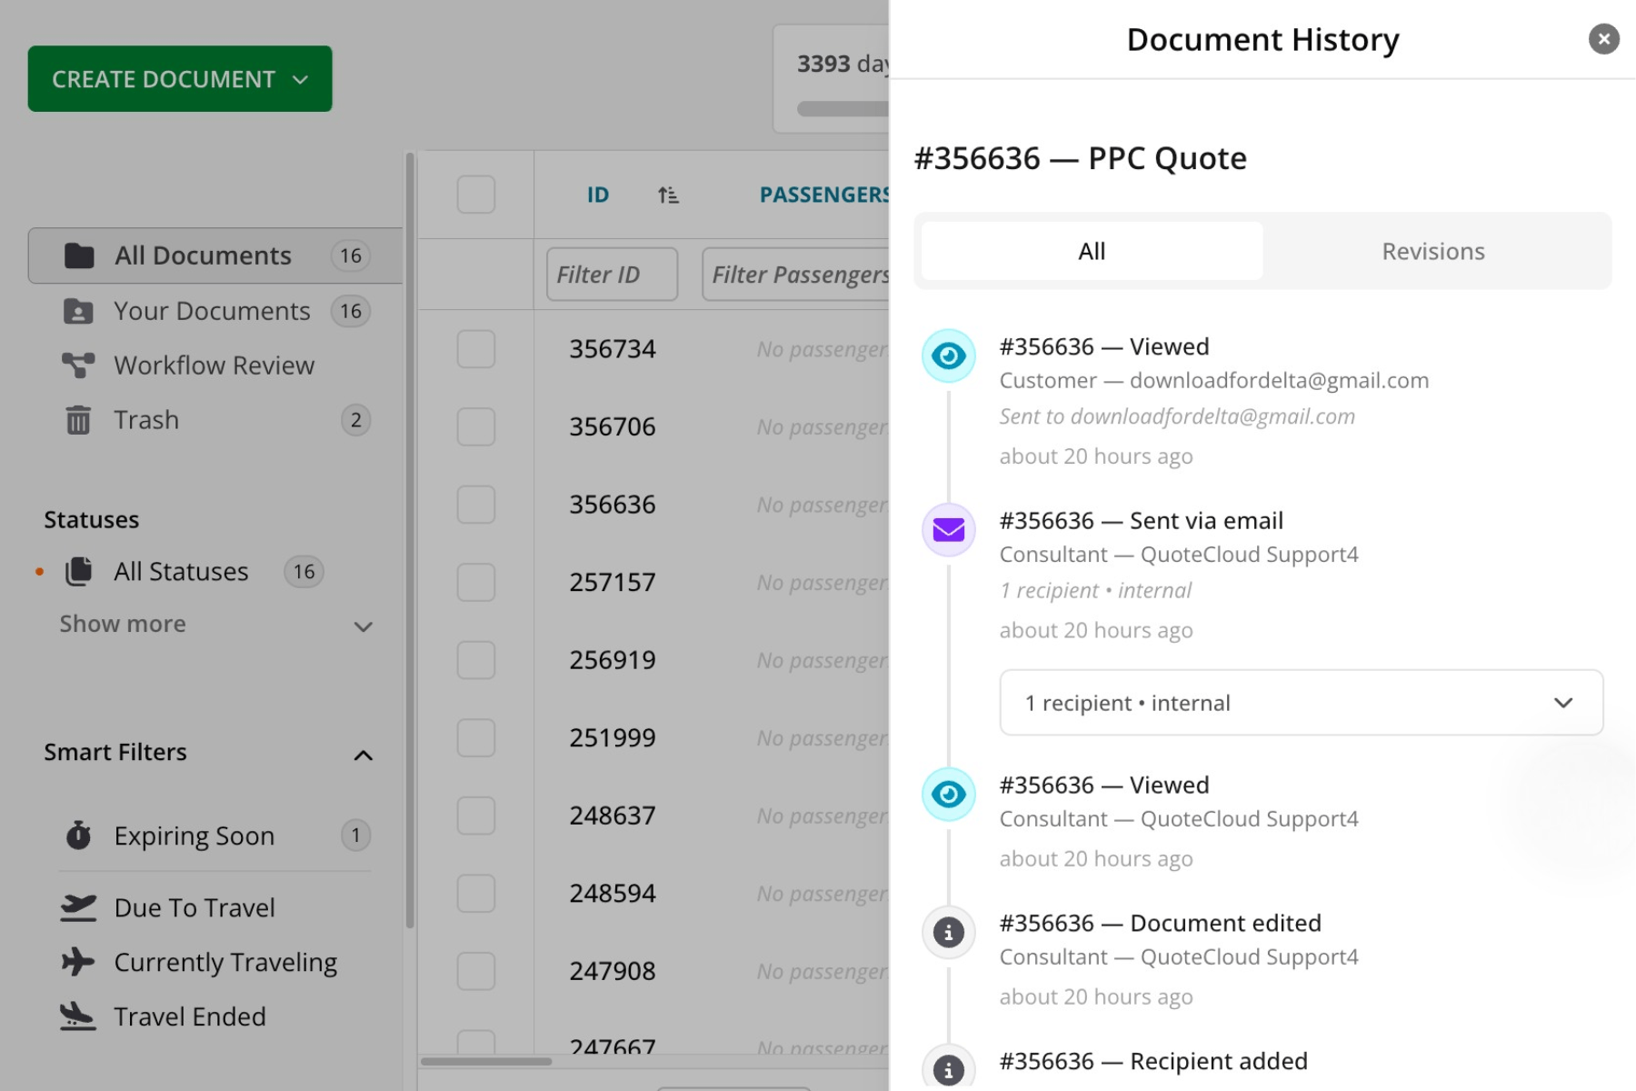The image size is (1636, 1091).
Task: Click document ID 247908
Action: pos(613,971)
